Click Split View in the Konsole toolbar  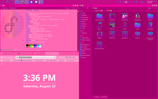12,8
